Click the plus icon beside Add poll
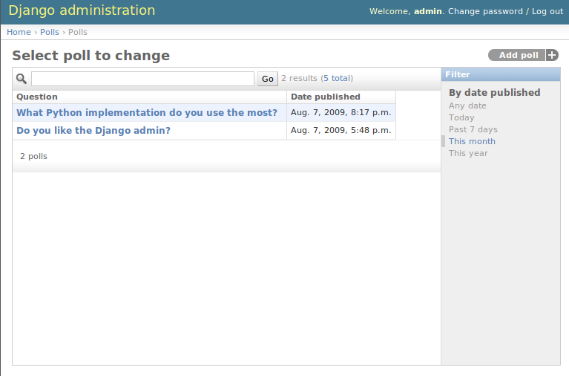569x376 pixels. pyautogui.click(x=552, y=55)
